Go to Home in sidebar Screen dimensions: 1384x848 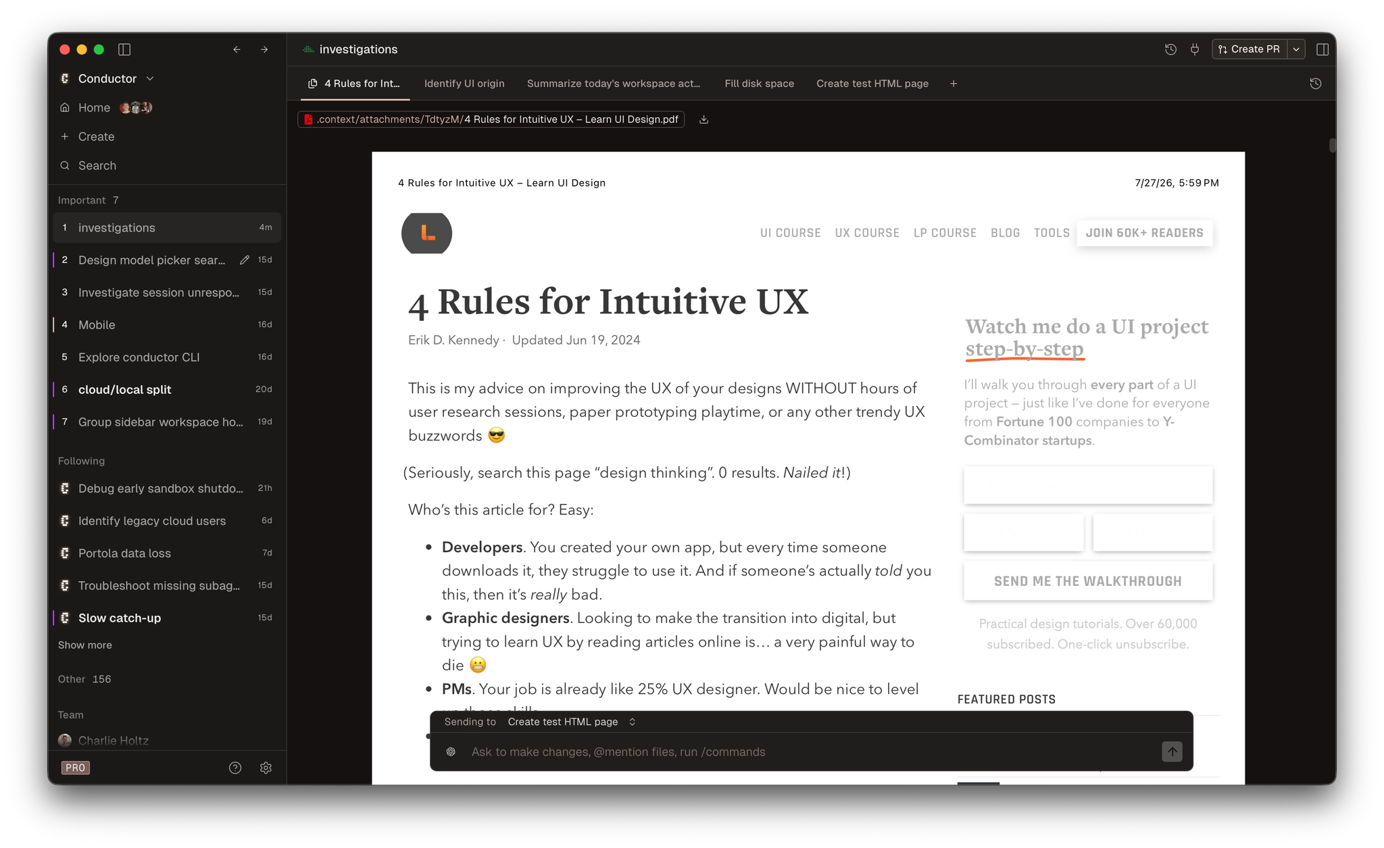click(94, 107)
